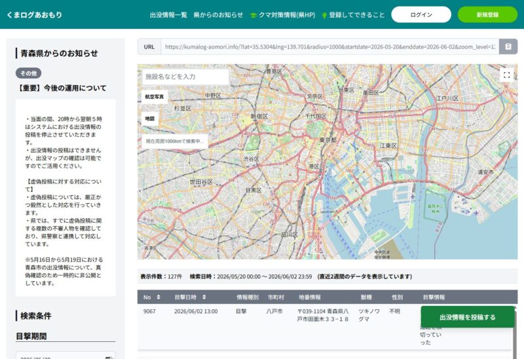Image resolution: width=524 pixels, height=359 pixels.
Task: Open 県からのお知らせ in navigation
Action: [x=218, y=14]
